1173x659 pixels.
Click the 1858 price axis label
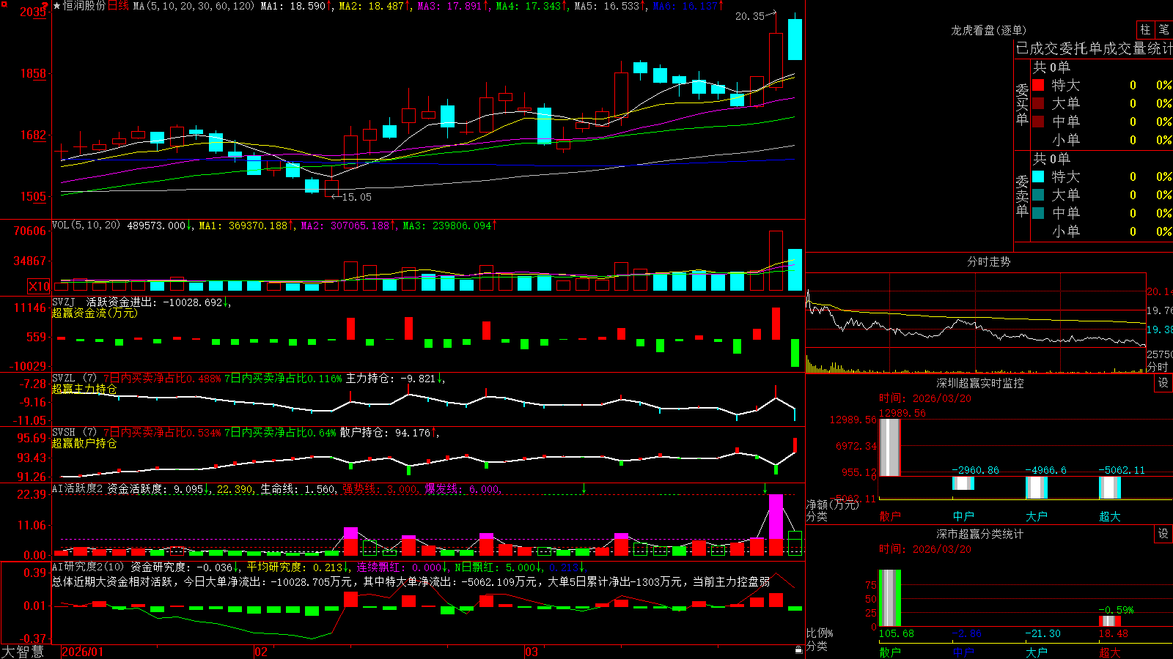[34, 73]
